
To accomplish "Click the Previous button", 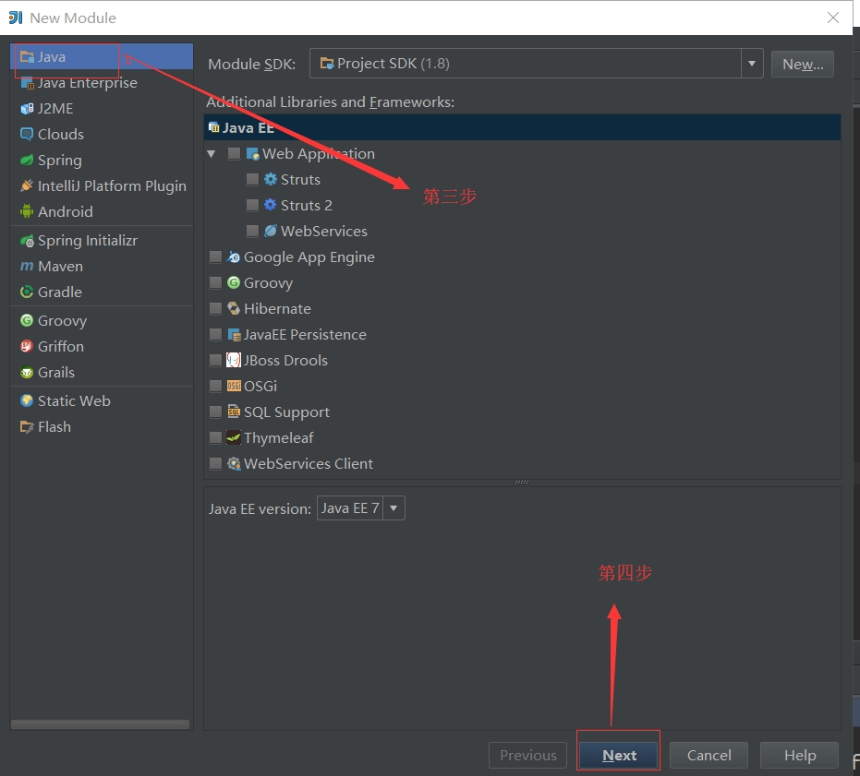I will tap(527, 755).
